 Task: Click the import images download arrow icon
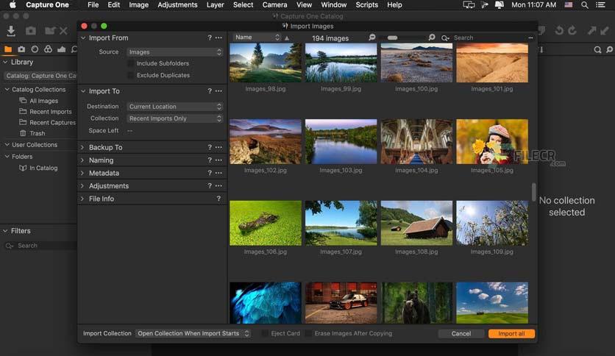click(x=11, y=31)
